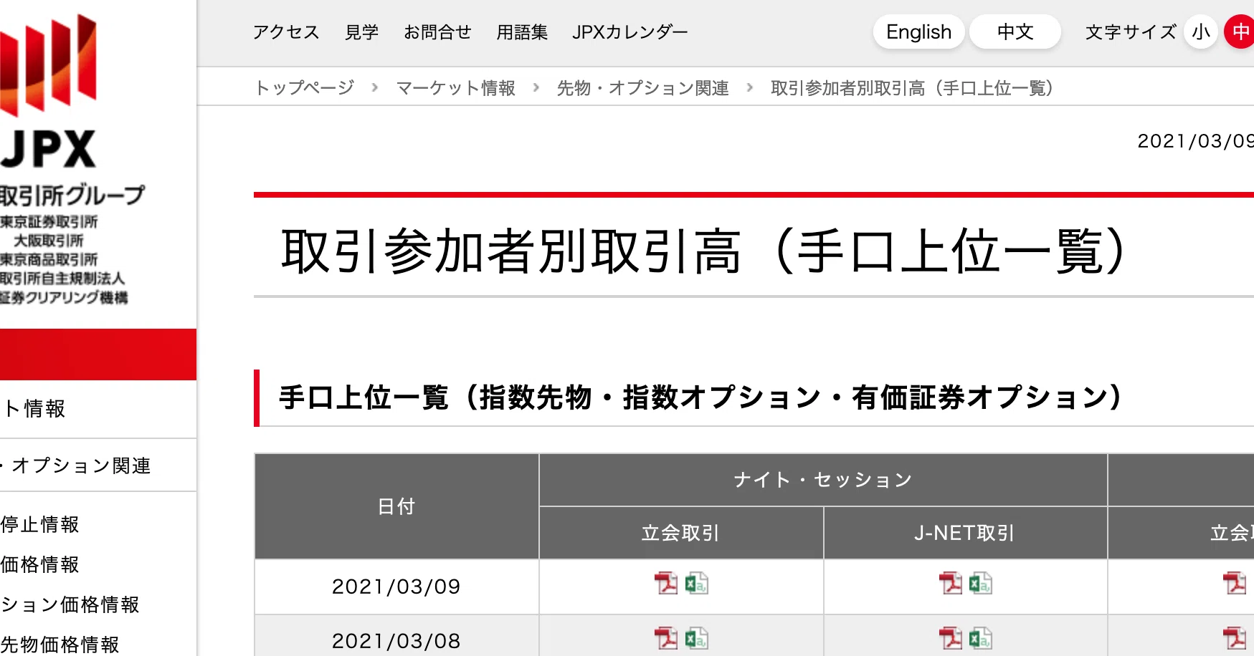
Task: Click the 立会取引 header under ナイト・セッション
Action: point(681,533)
